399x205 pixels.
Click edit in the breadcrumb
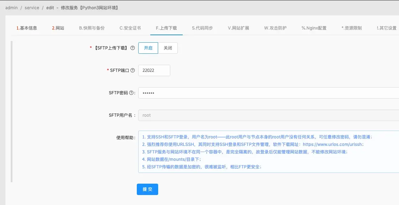click(50, 7)
